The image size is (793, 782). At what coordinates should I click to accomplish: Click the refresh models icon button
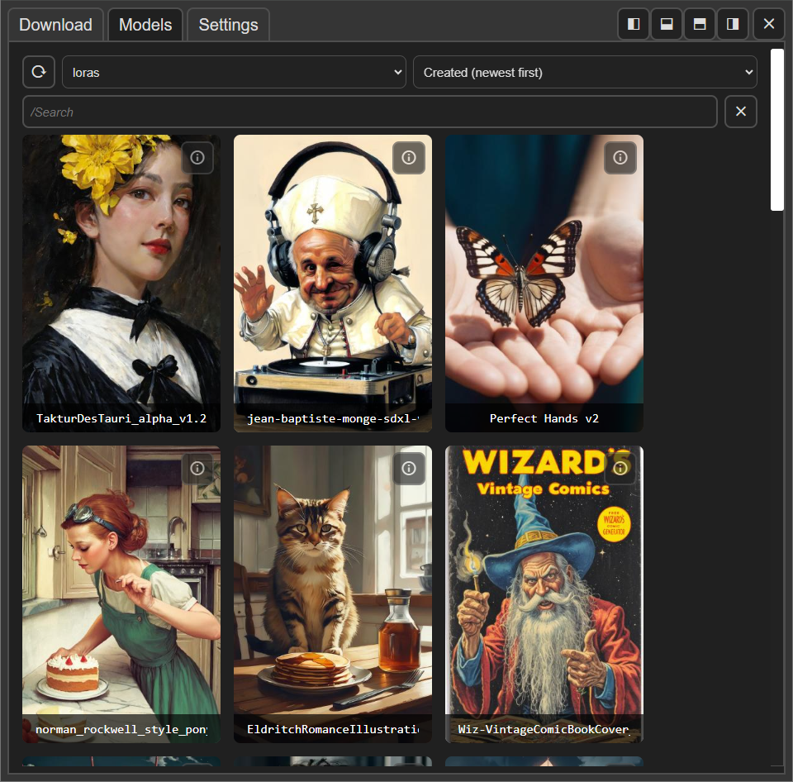[x=39, y=72]
